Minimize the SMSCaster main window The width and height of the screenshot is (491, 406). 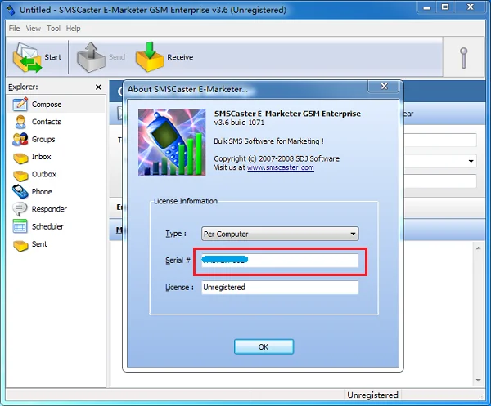tap(427, 7)
